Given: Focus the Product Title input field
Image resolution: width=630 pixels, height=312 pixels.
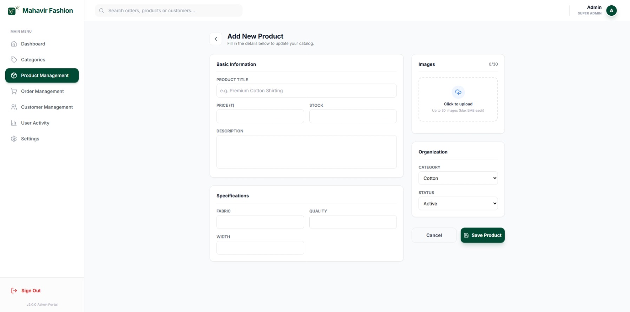Looking at the screenshot, I should point(306,91).
